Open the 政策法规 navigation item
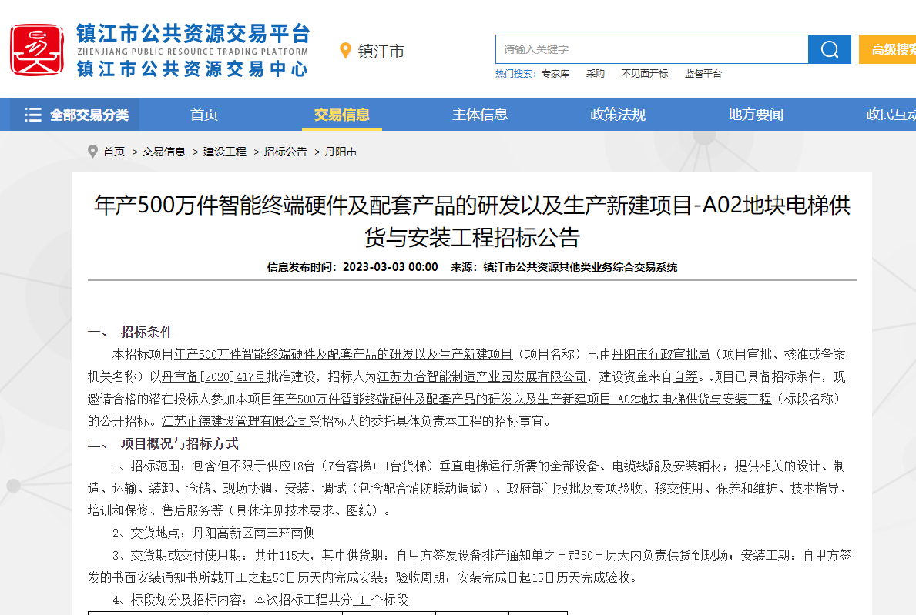 tap(617, 115)
